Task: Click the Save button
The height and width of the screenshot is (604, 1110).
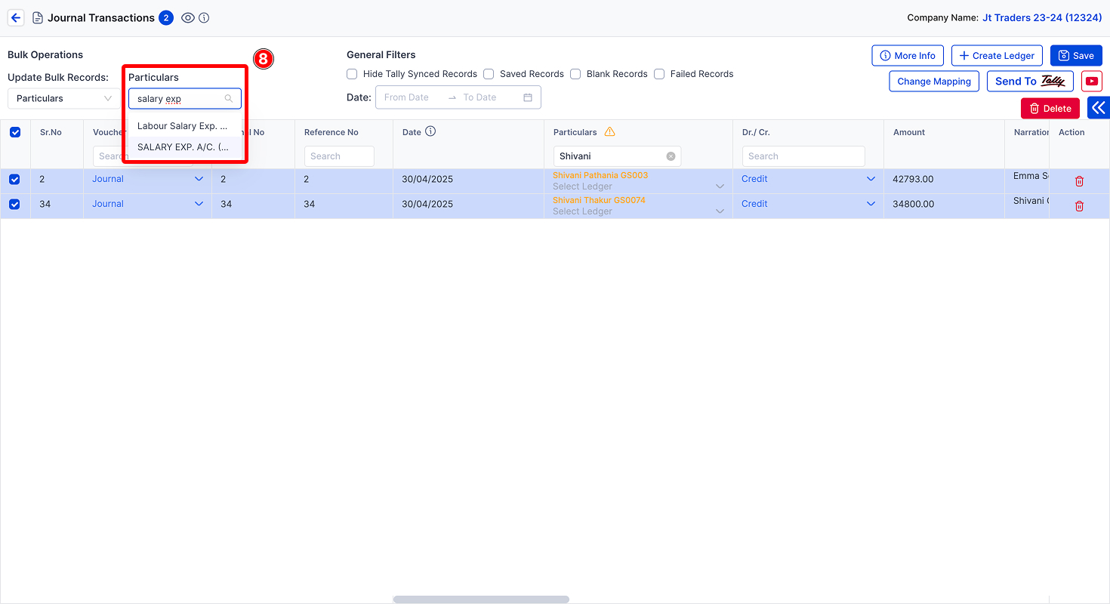Action: [1076, 55]
